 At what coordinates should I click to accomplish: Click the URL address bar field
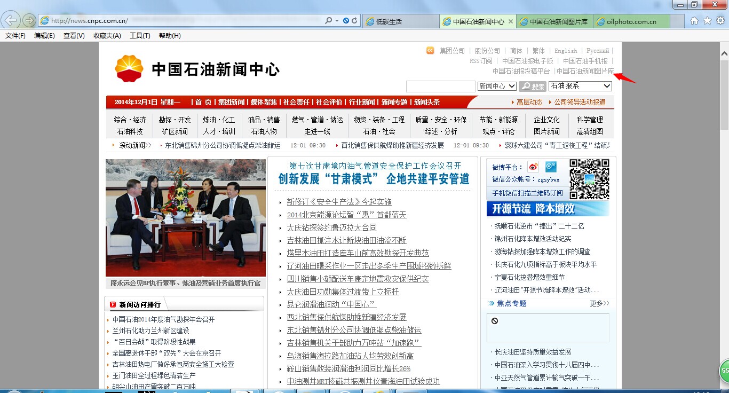[x=181, y=21]
